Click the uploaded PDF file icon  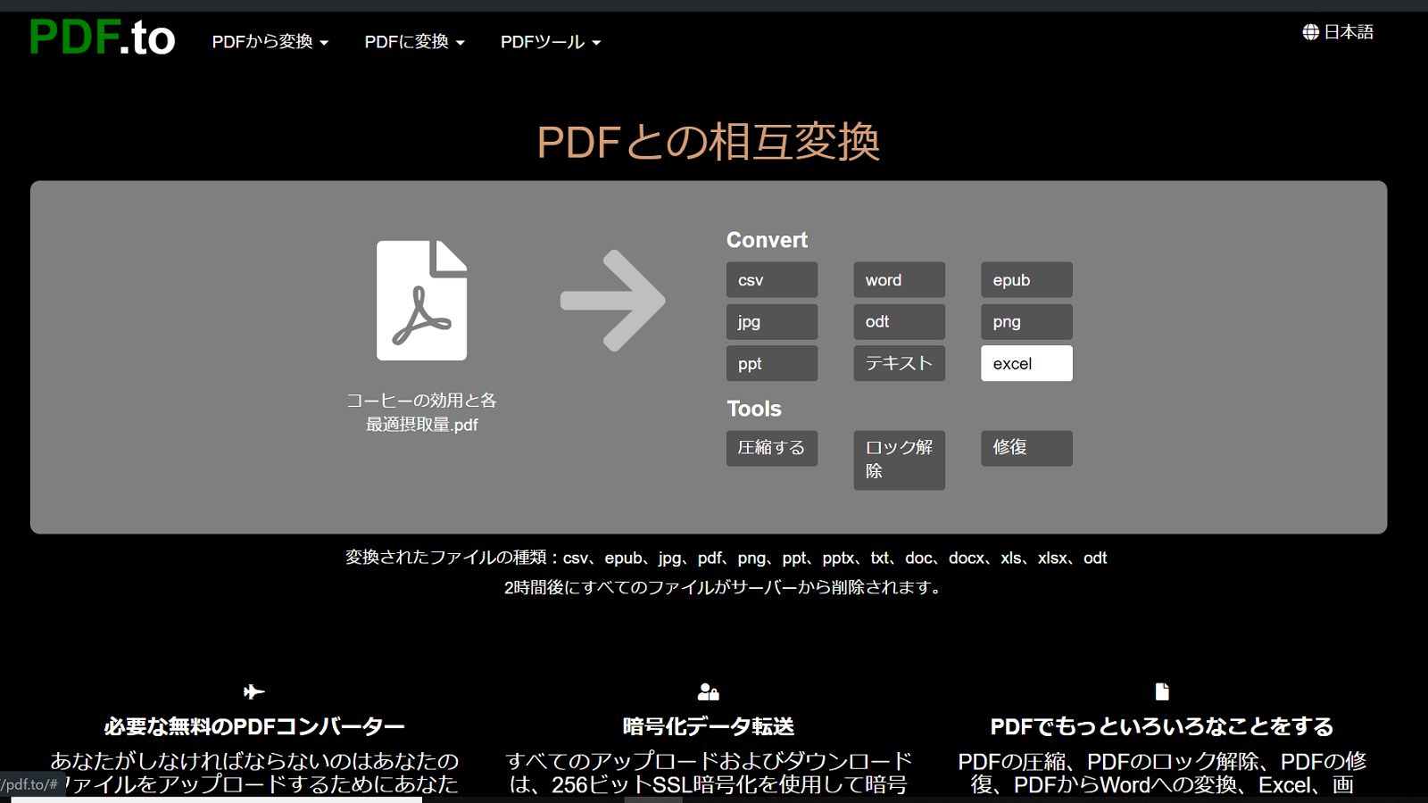[x=421, y=300]
